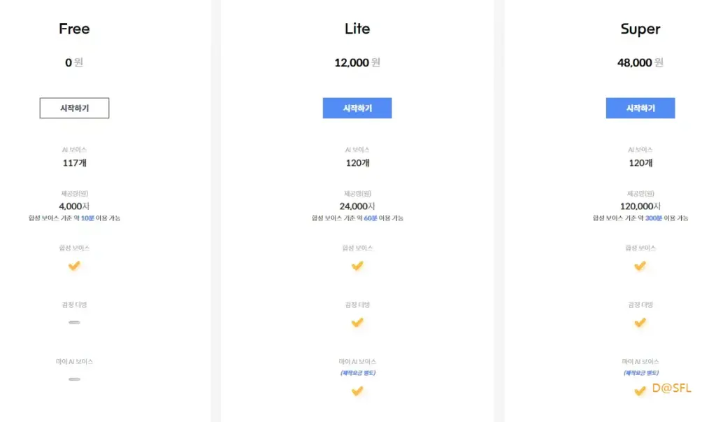Click the blue 10분 text in Free plan
Viewport: 716px width, 422px height.
pyautogui.click(x=87, y=218)
